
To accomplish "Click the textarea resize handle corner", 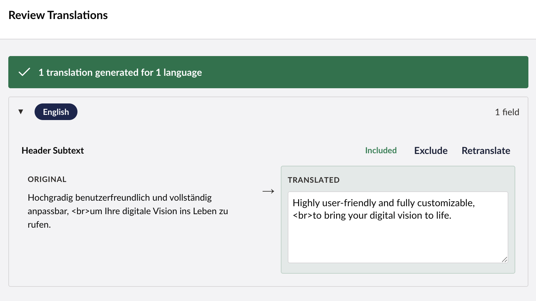I will [505, 259].
